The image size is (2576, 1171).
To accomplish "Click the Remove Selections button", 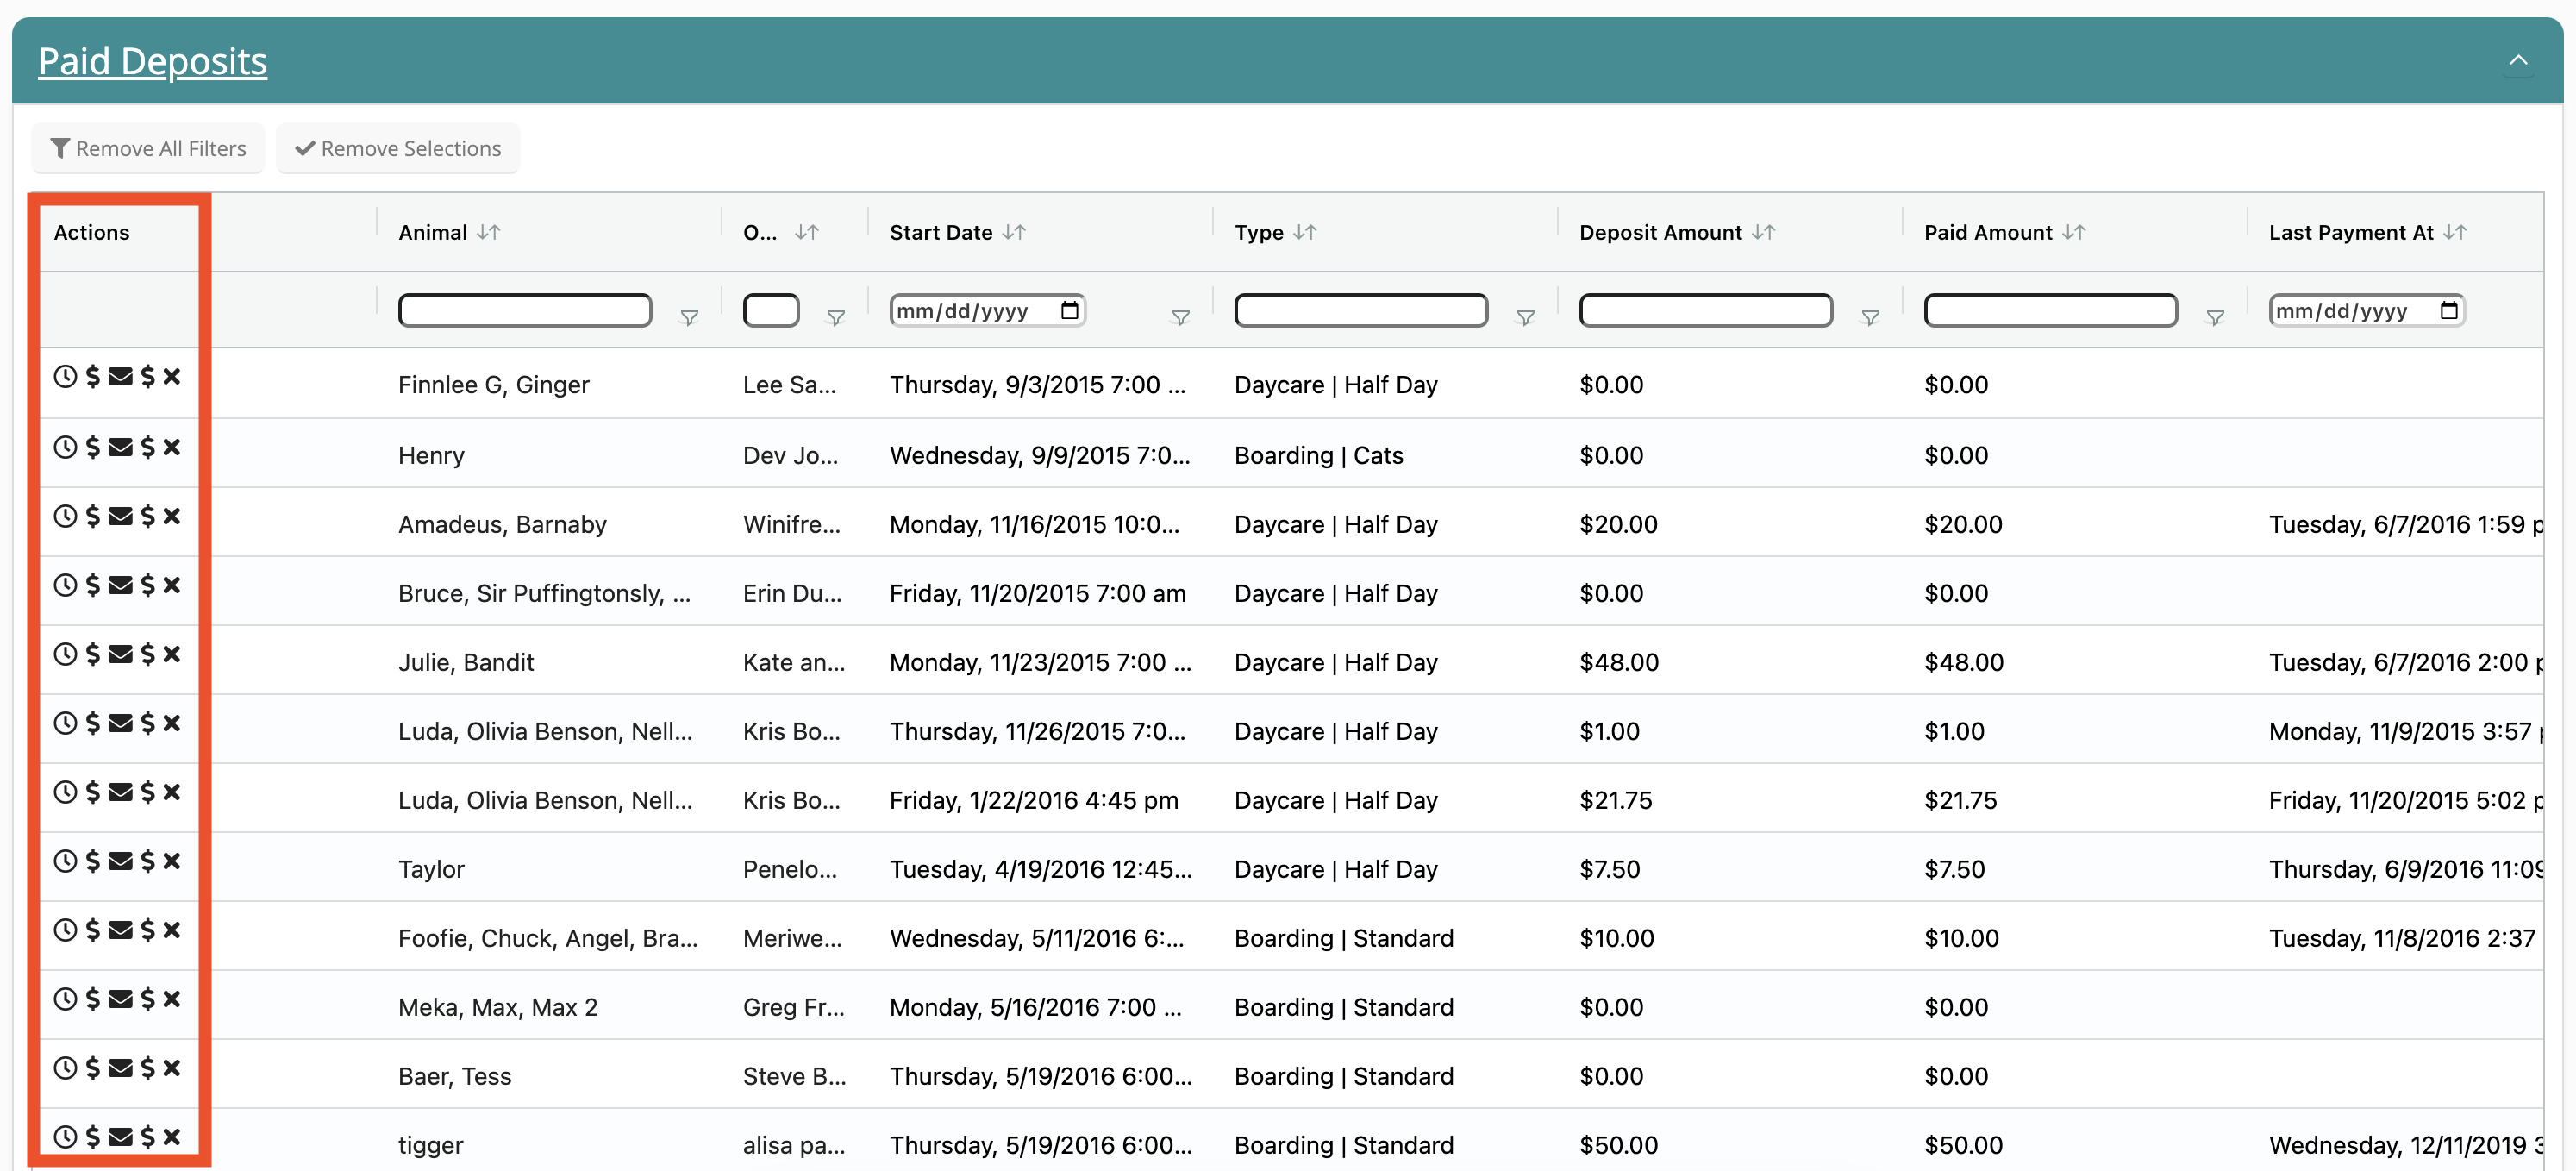I will pyautogui.click(x=397, y=148).
